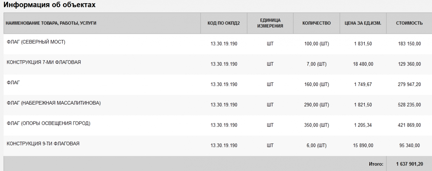The width and height of the screenshot is (432, 171).
Task: Click the quantity cell 6,00 (ШТ)
Action: [317, 146]
